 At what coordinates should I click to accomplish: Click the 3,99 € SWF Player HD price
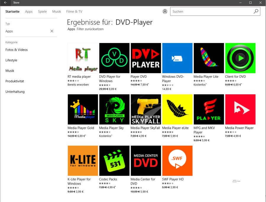(x=174, y=187)
